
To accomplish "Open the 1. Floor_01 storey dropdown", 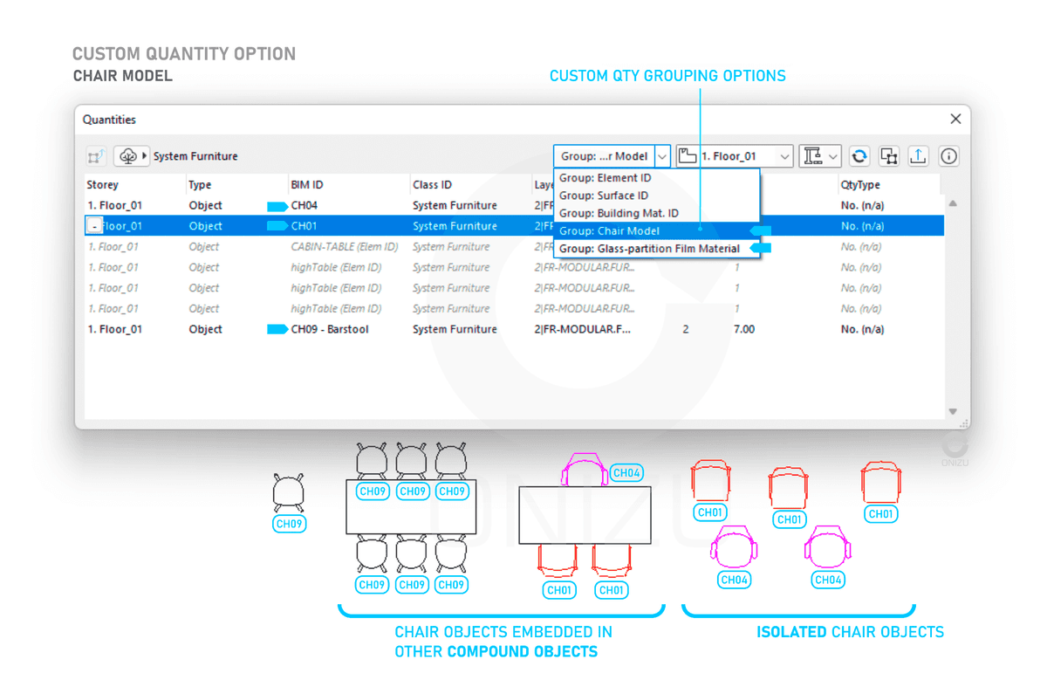I will click(784, 155).
